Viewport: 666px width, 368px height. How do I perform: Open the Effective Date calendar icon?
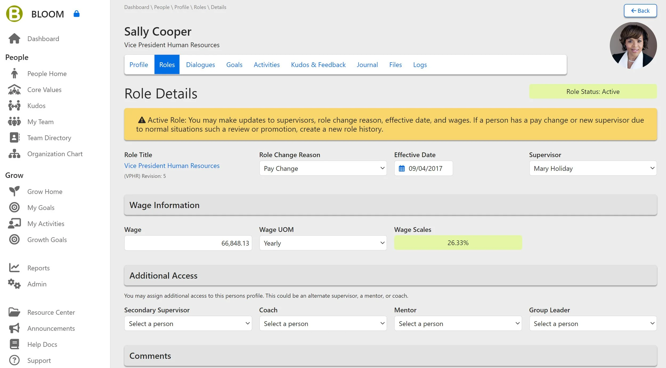coord(401,168)
